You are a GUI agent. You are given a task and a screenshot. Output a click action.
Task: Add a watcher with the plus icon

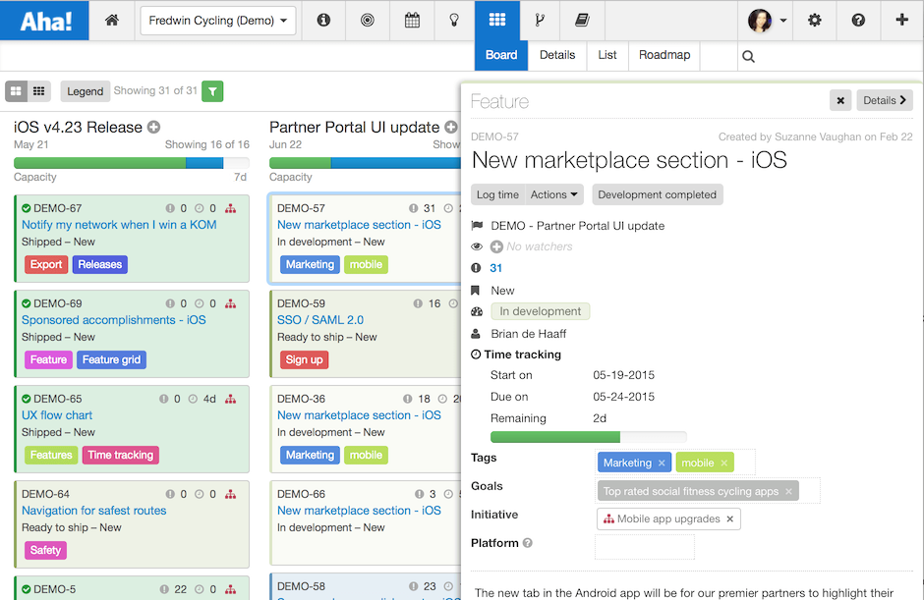(496, 246)
